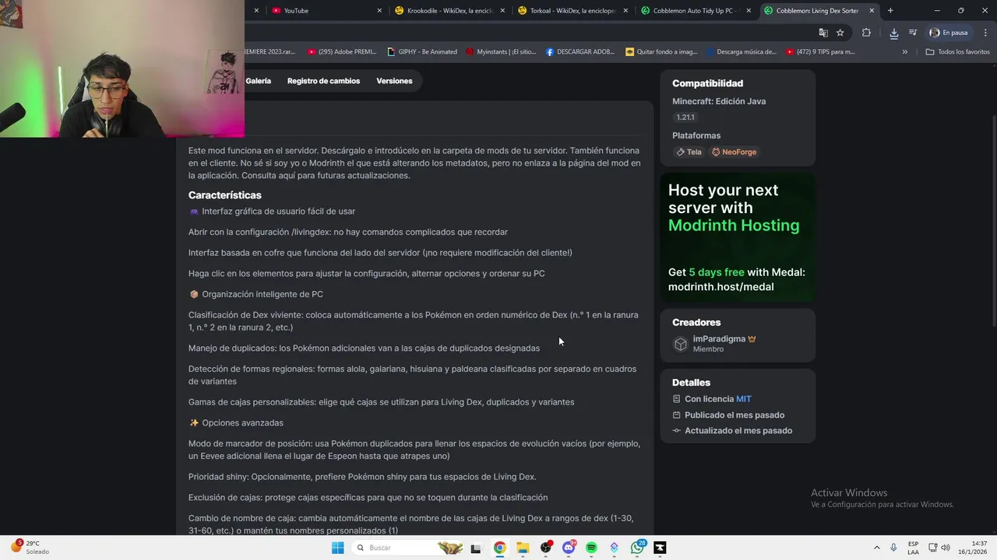Open the weather widget showing 29°C Soleado
The image size is (997, 560).
30,548
